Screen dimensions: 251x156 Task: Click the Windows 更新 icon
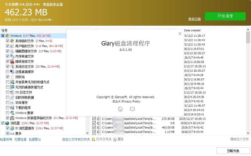click(x=12, y=113)
